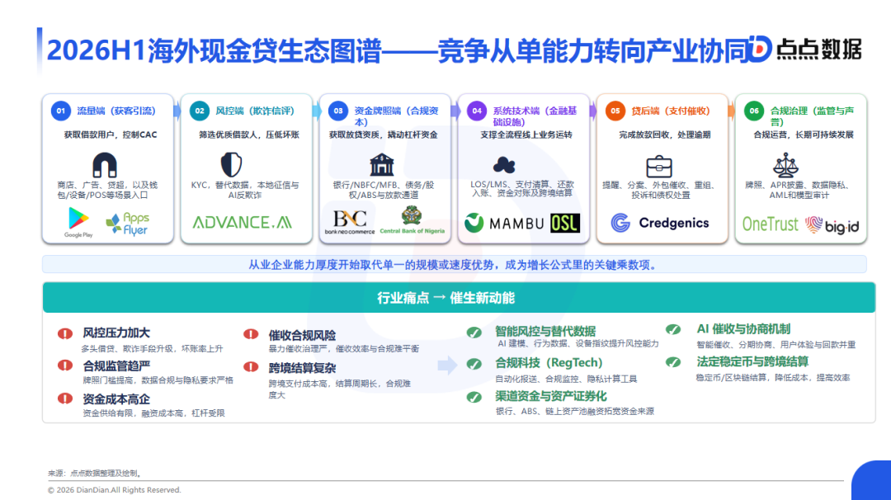The height and width of the screenshot is (500, 891).
Task: Click the 风控端 (欺诈信评) heading
Action: click(x=255, y=111)
